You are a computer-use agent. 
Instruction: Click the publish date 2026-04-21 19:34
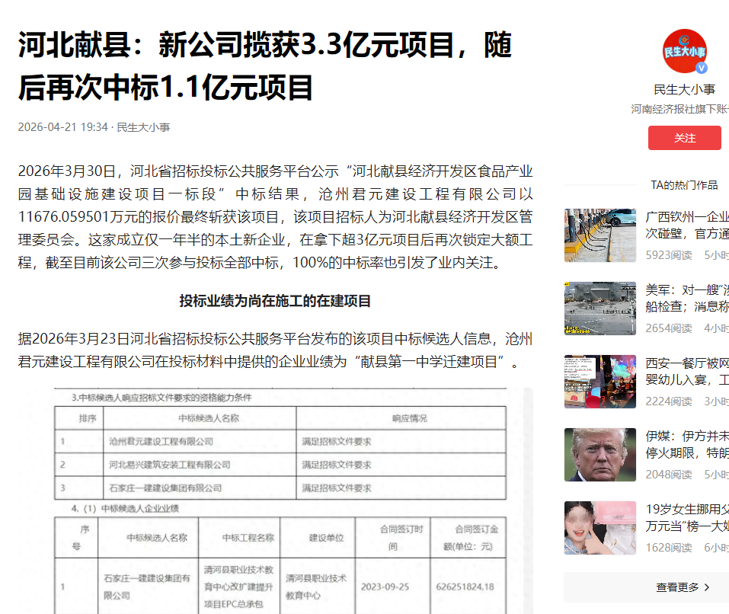62,127
